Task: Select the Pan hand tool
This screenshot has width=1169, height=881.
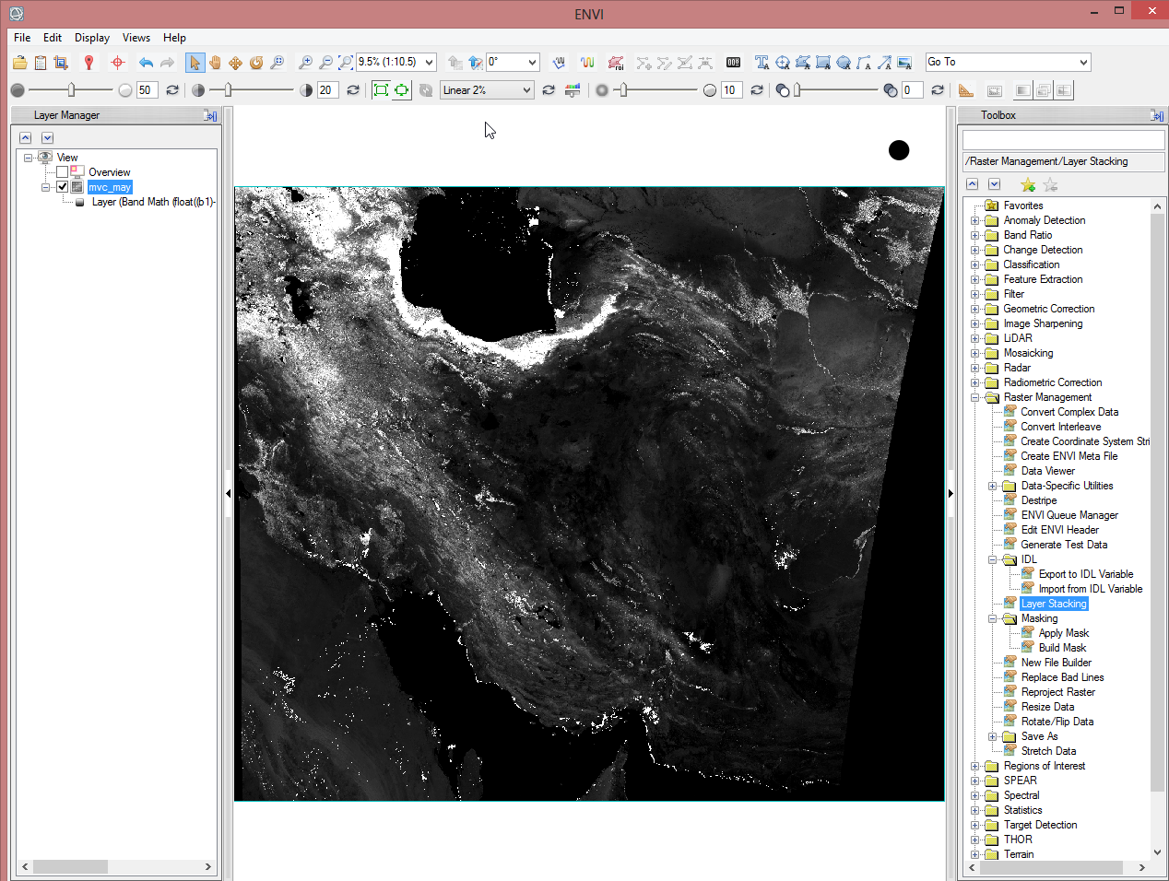Action: (x=215, y=63)
